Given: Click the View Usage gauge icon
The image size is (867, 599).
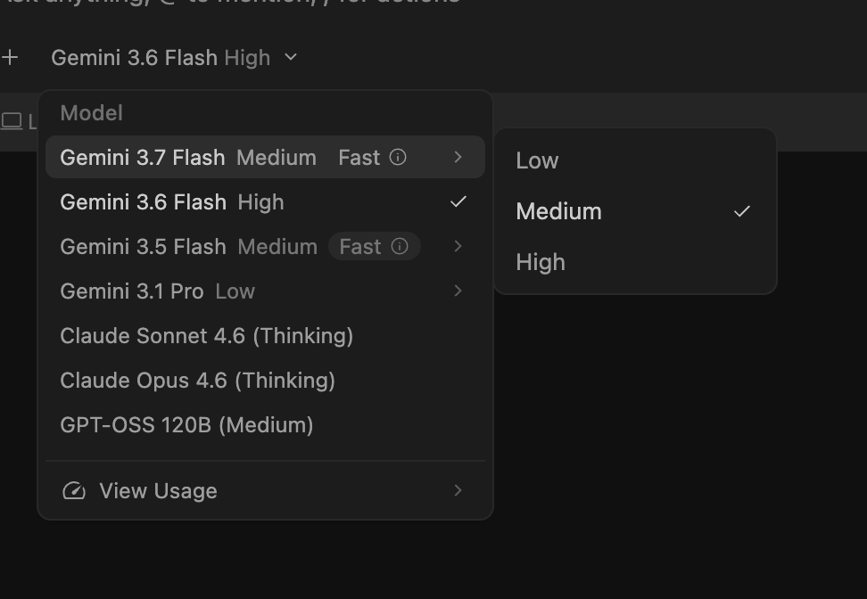Looking at the screenshot, I should [74, 490].
